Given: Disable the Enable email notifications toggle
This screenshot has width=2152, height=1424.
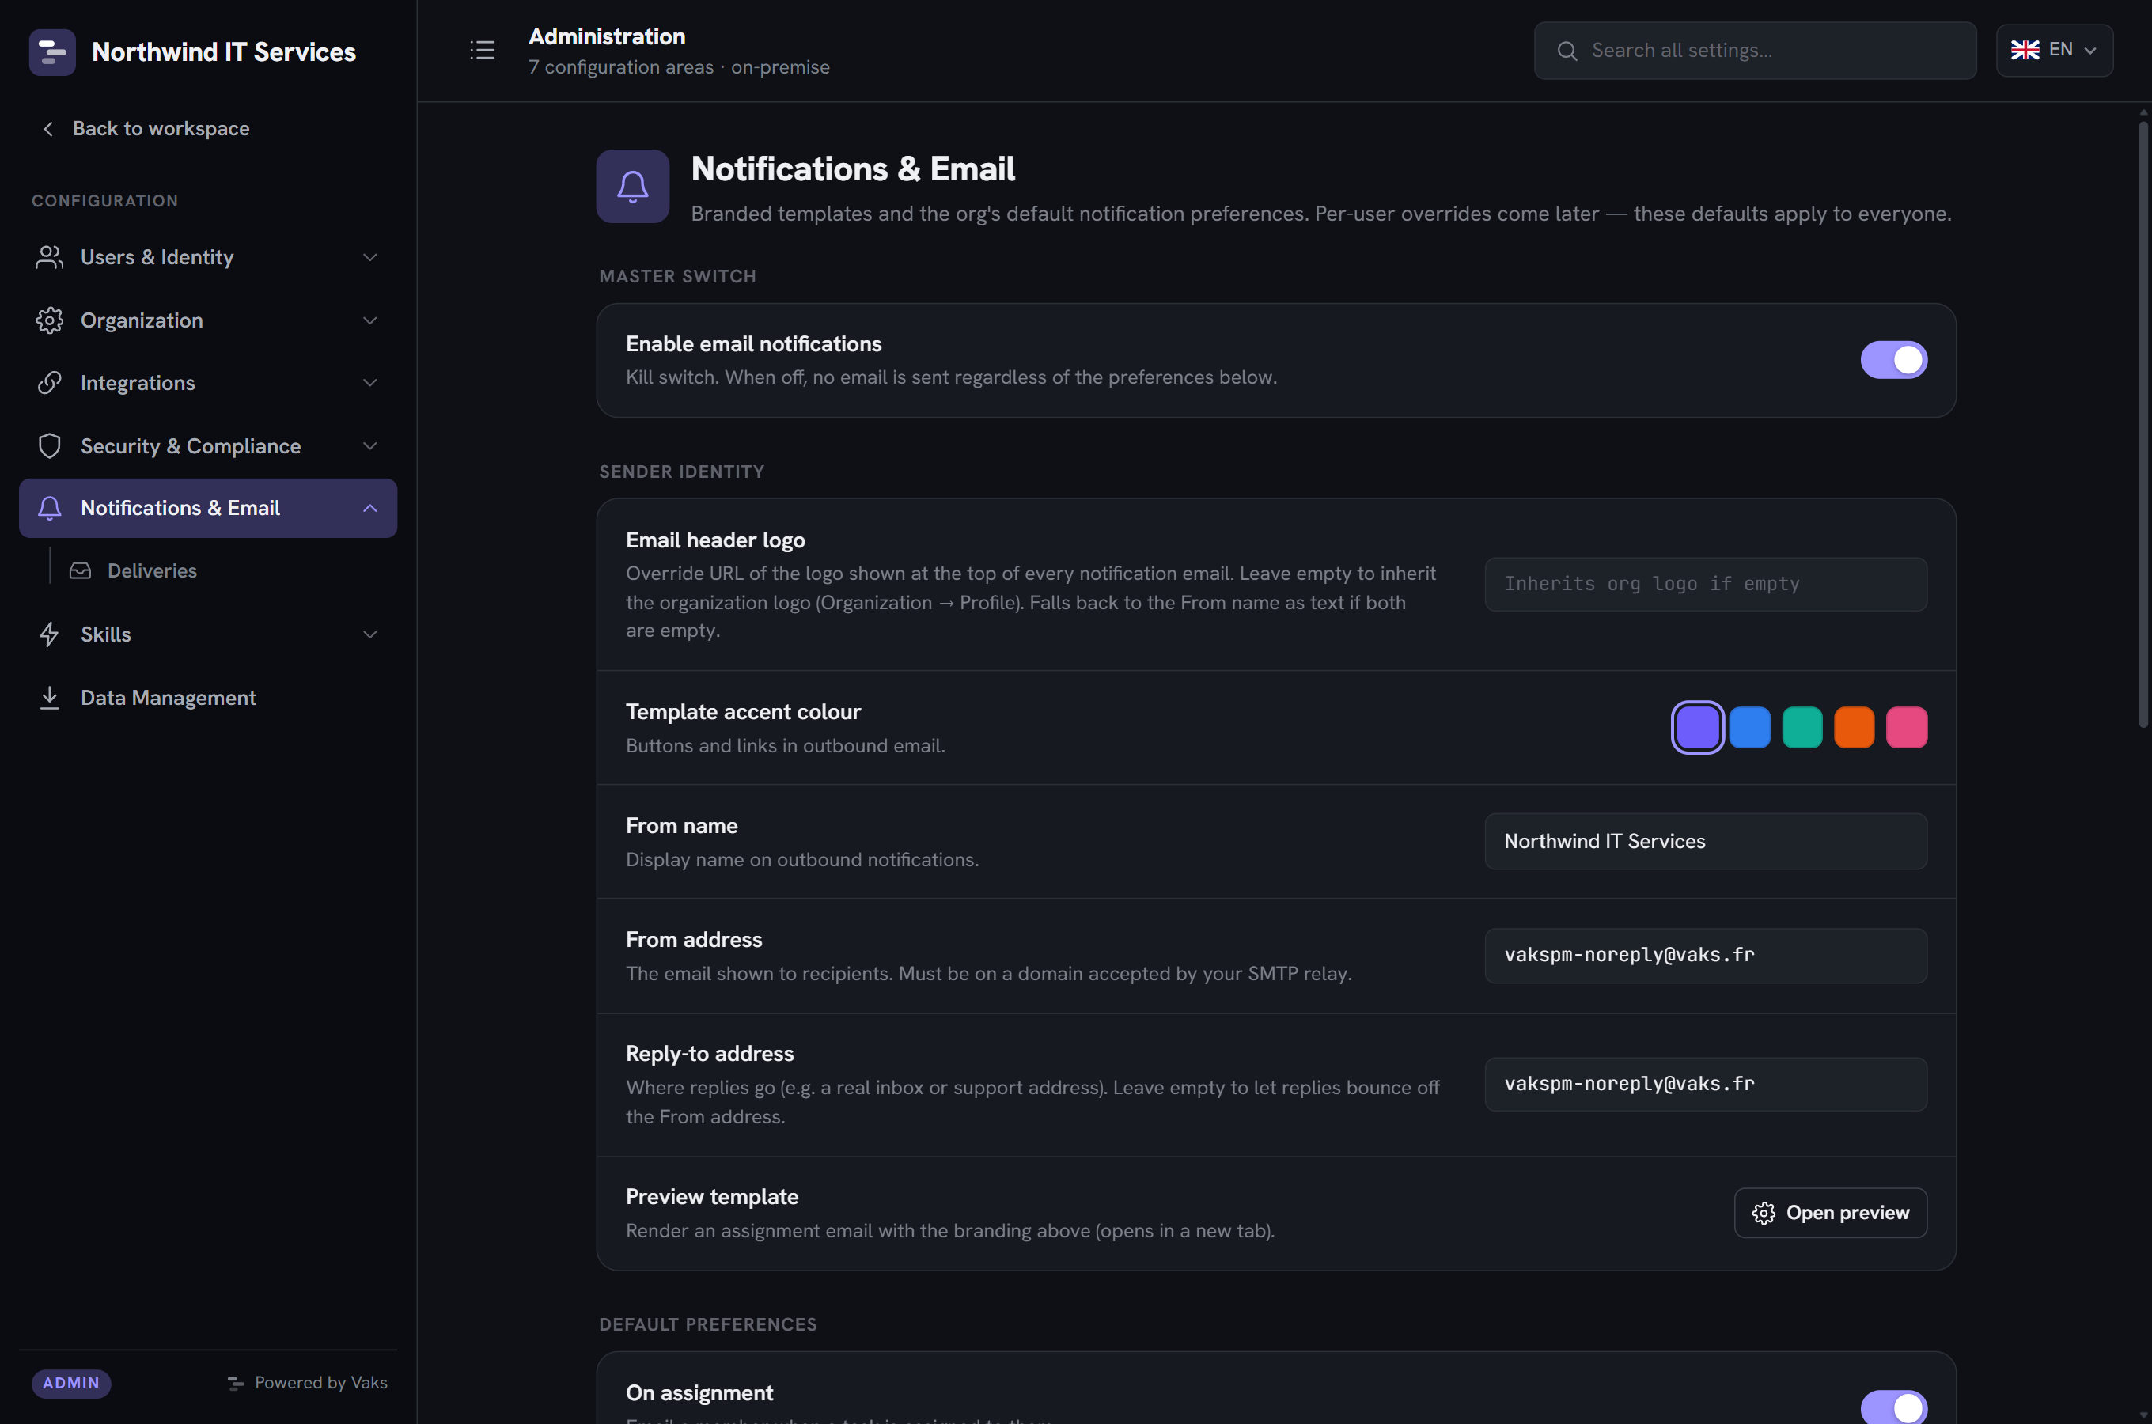Looking at the screenshot, I should [x=1893, y=360].
